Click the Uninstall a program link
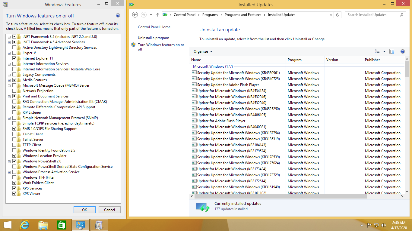Screen dimensions: 412x231 pyautogui.click(x=154, y=38)
